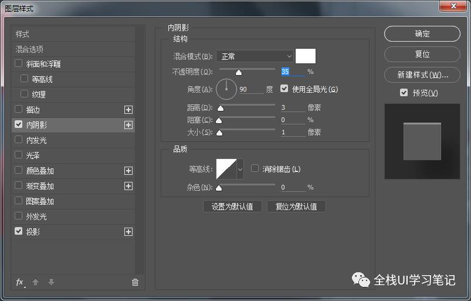The image size is (471, 301).
Task: Select the 投影 style entry label
Action: pos(33,232)
